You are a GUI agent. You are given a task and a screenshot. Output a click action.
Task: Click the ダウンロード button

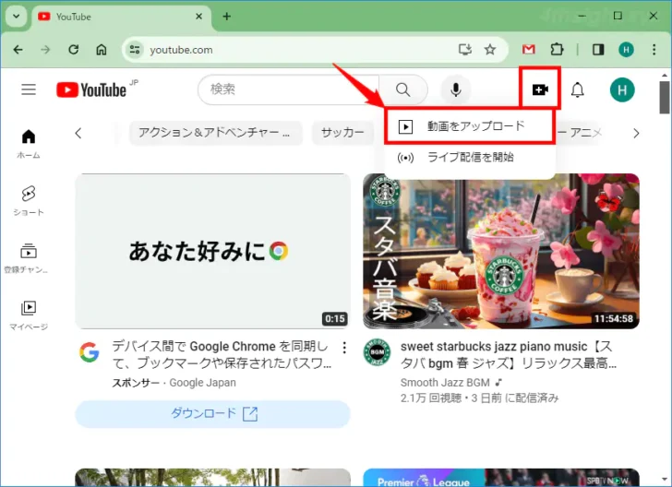click(x=212, y=414)
